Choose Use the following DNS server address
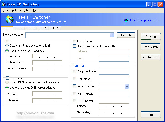The image size is (165, 122). (7, 88)
